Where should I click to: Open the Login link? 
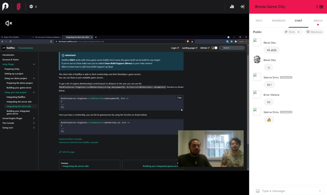coord(175,48)
